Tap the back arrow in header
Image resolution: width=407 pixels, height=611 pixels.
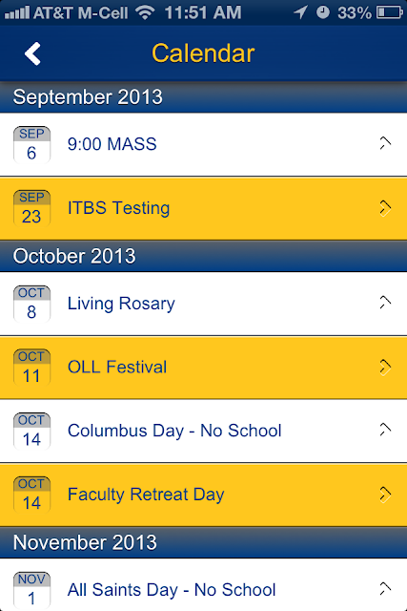pos(32,53)
